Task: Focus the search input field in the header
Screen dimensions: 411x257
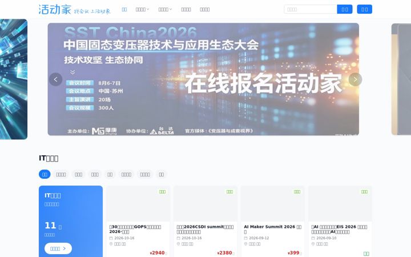Action: 311,9
